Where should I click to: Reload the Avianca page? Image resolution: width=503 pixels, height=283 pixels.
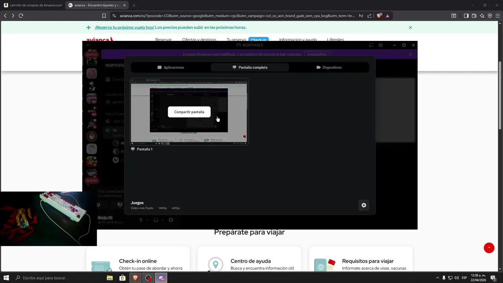[21, 16]
